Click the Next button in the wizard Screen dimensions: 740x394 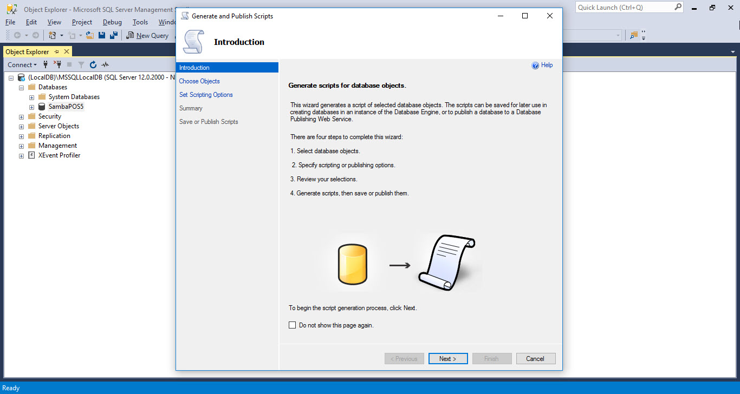pyautogui.click(x=447, y=359)
